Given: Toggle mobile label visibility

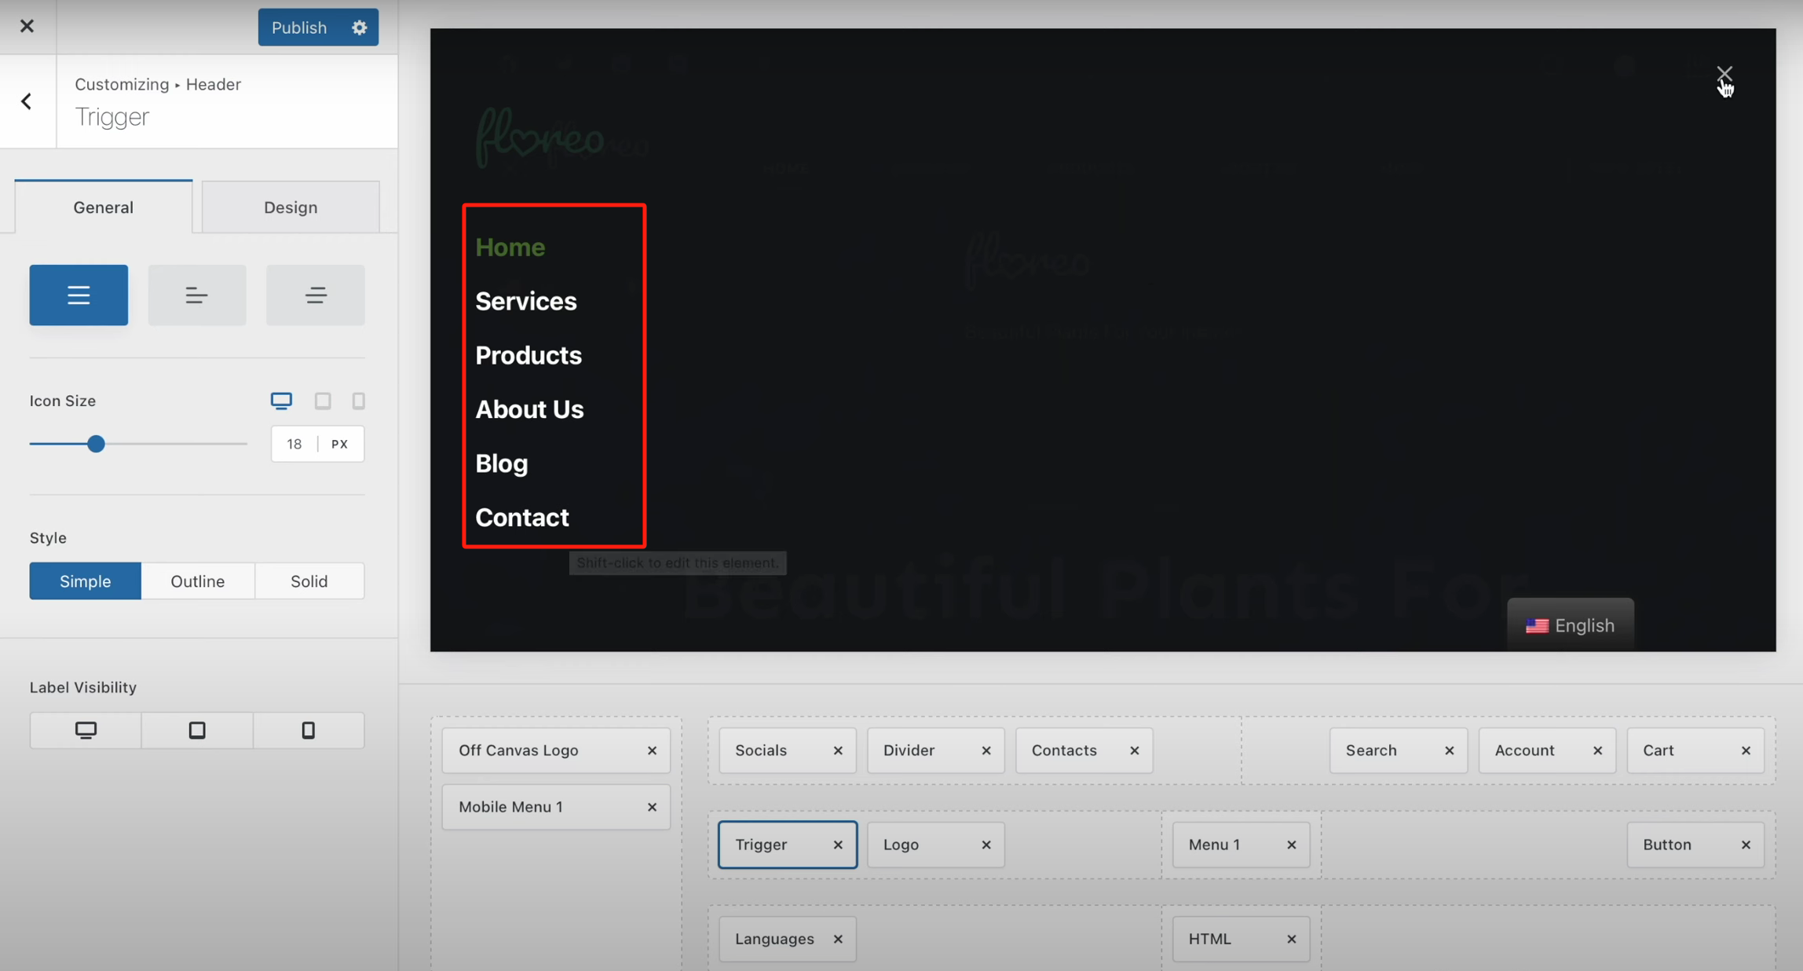Looking at the screenshot, I should (308, 730).
